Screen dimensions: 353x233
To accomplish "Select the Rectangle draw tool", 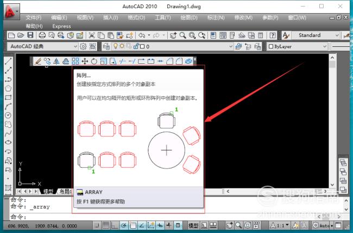I will tap(8, 97).
